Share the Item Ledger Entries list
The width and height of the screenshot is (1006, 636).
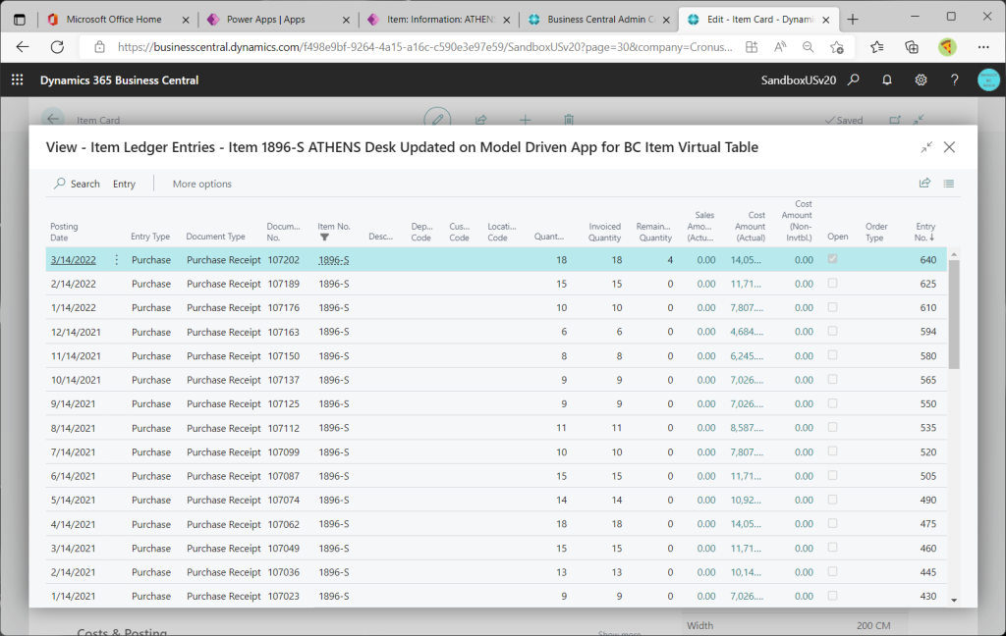[924, 184]
